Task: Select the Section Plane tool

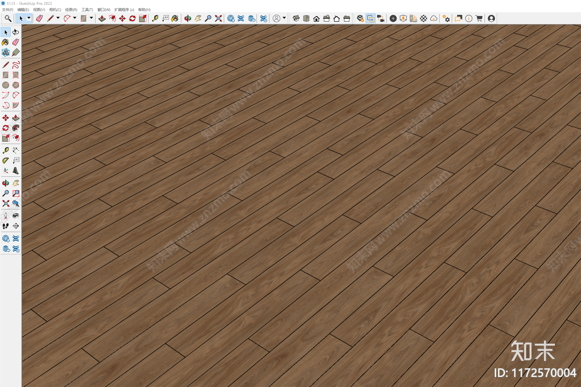Action: (x=16, y=226)
